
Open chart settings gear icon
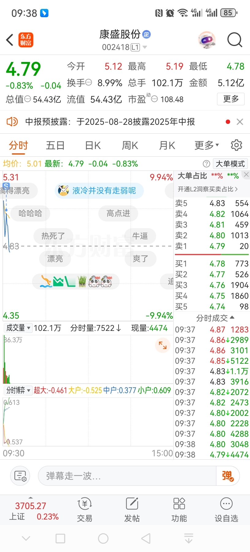[236, 145]
